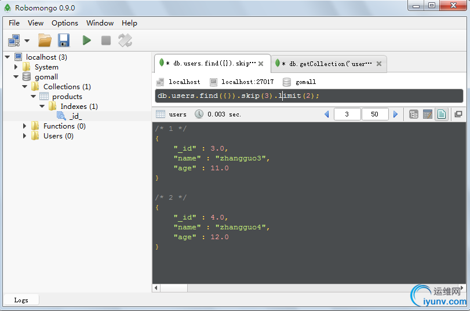Screen dimensions: 470x311
Task: Click the "zhangguo3" name value in results
Action: pos(241,158)
